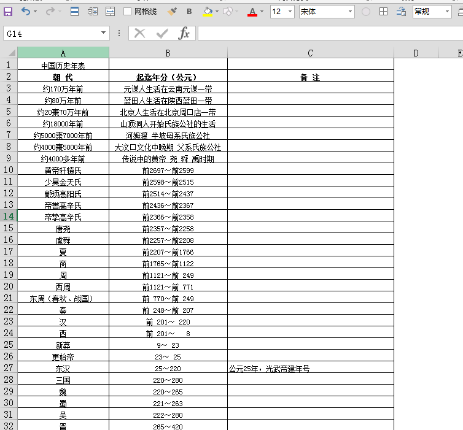Screen dimensions: 463x430
Task: Expand the name box dropdown arrow
Action: [x=103, y=33]
